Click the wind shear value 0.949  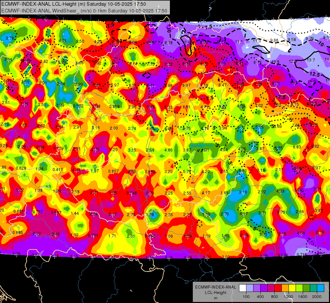[150, 172]
